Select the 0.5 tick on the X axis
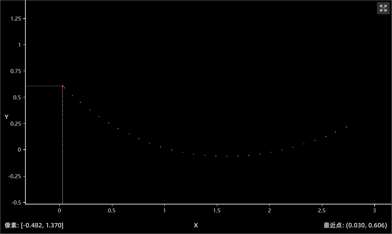Viewport: 392px width, 234px height. pyautogui.click(x=112, y=211)
